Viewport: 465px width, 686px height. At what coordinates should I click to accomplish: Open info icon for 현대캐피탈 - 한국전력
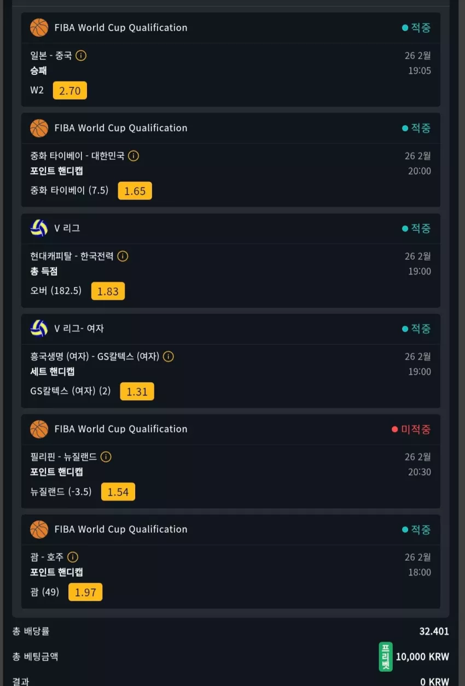[x=123, y=256]
